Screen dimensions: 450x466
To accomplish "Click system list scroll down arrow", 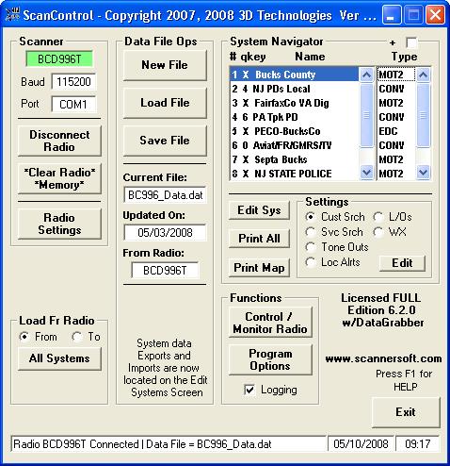I will [x=366, y=173].
